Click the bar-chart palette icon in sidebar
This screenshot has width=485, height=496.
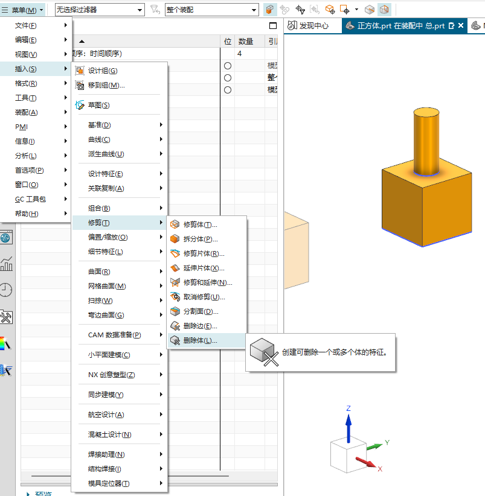(x=7, y=264)
